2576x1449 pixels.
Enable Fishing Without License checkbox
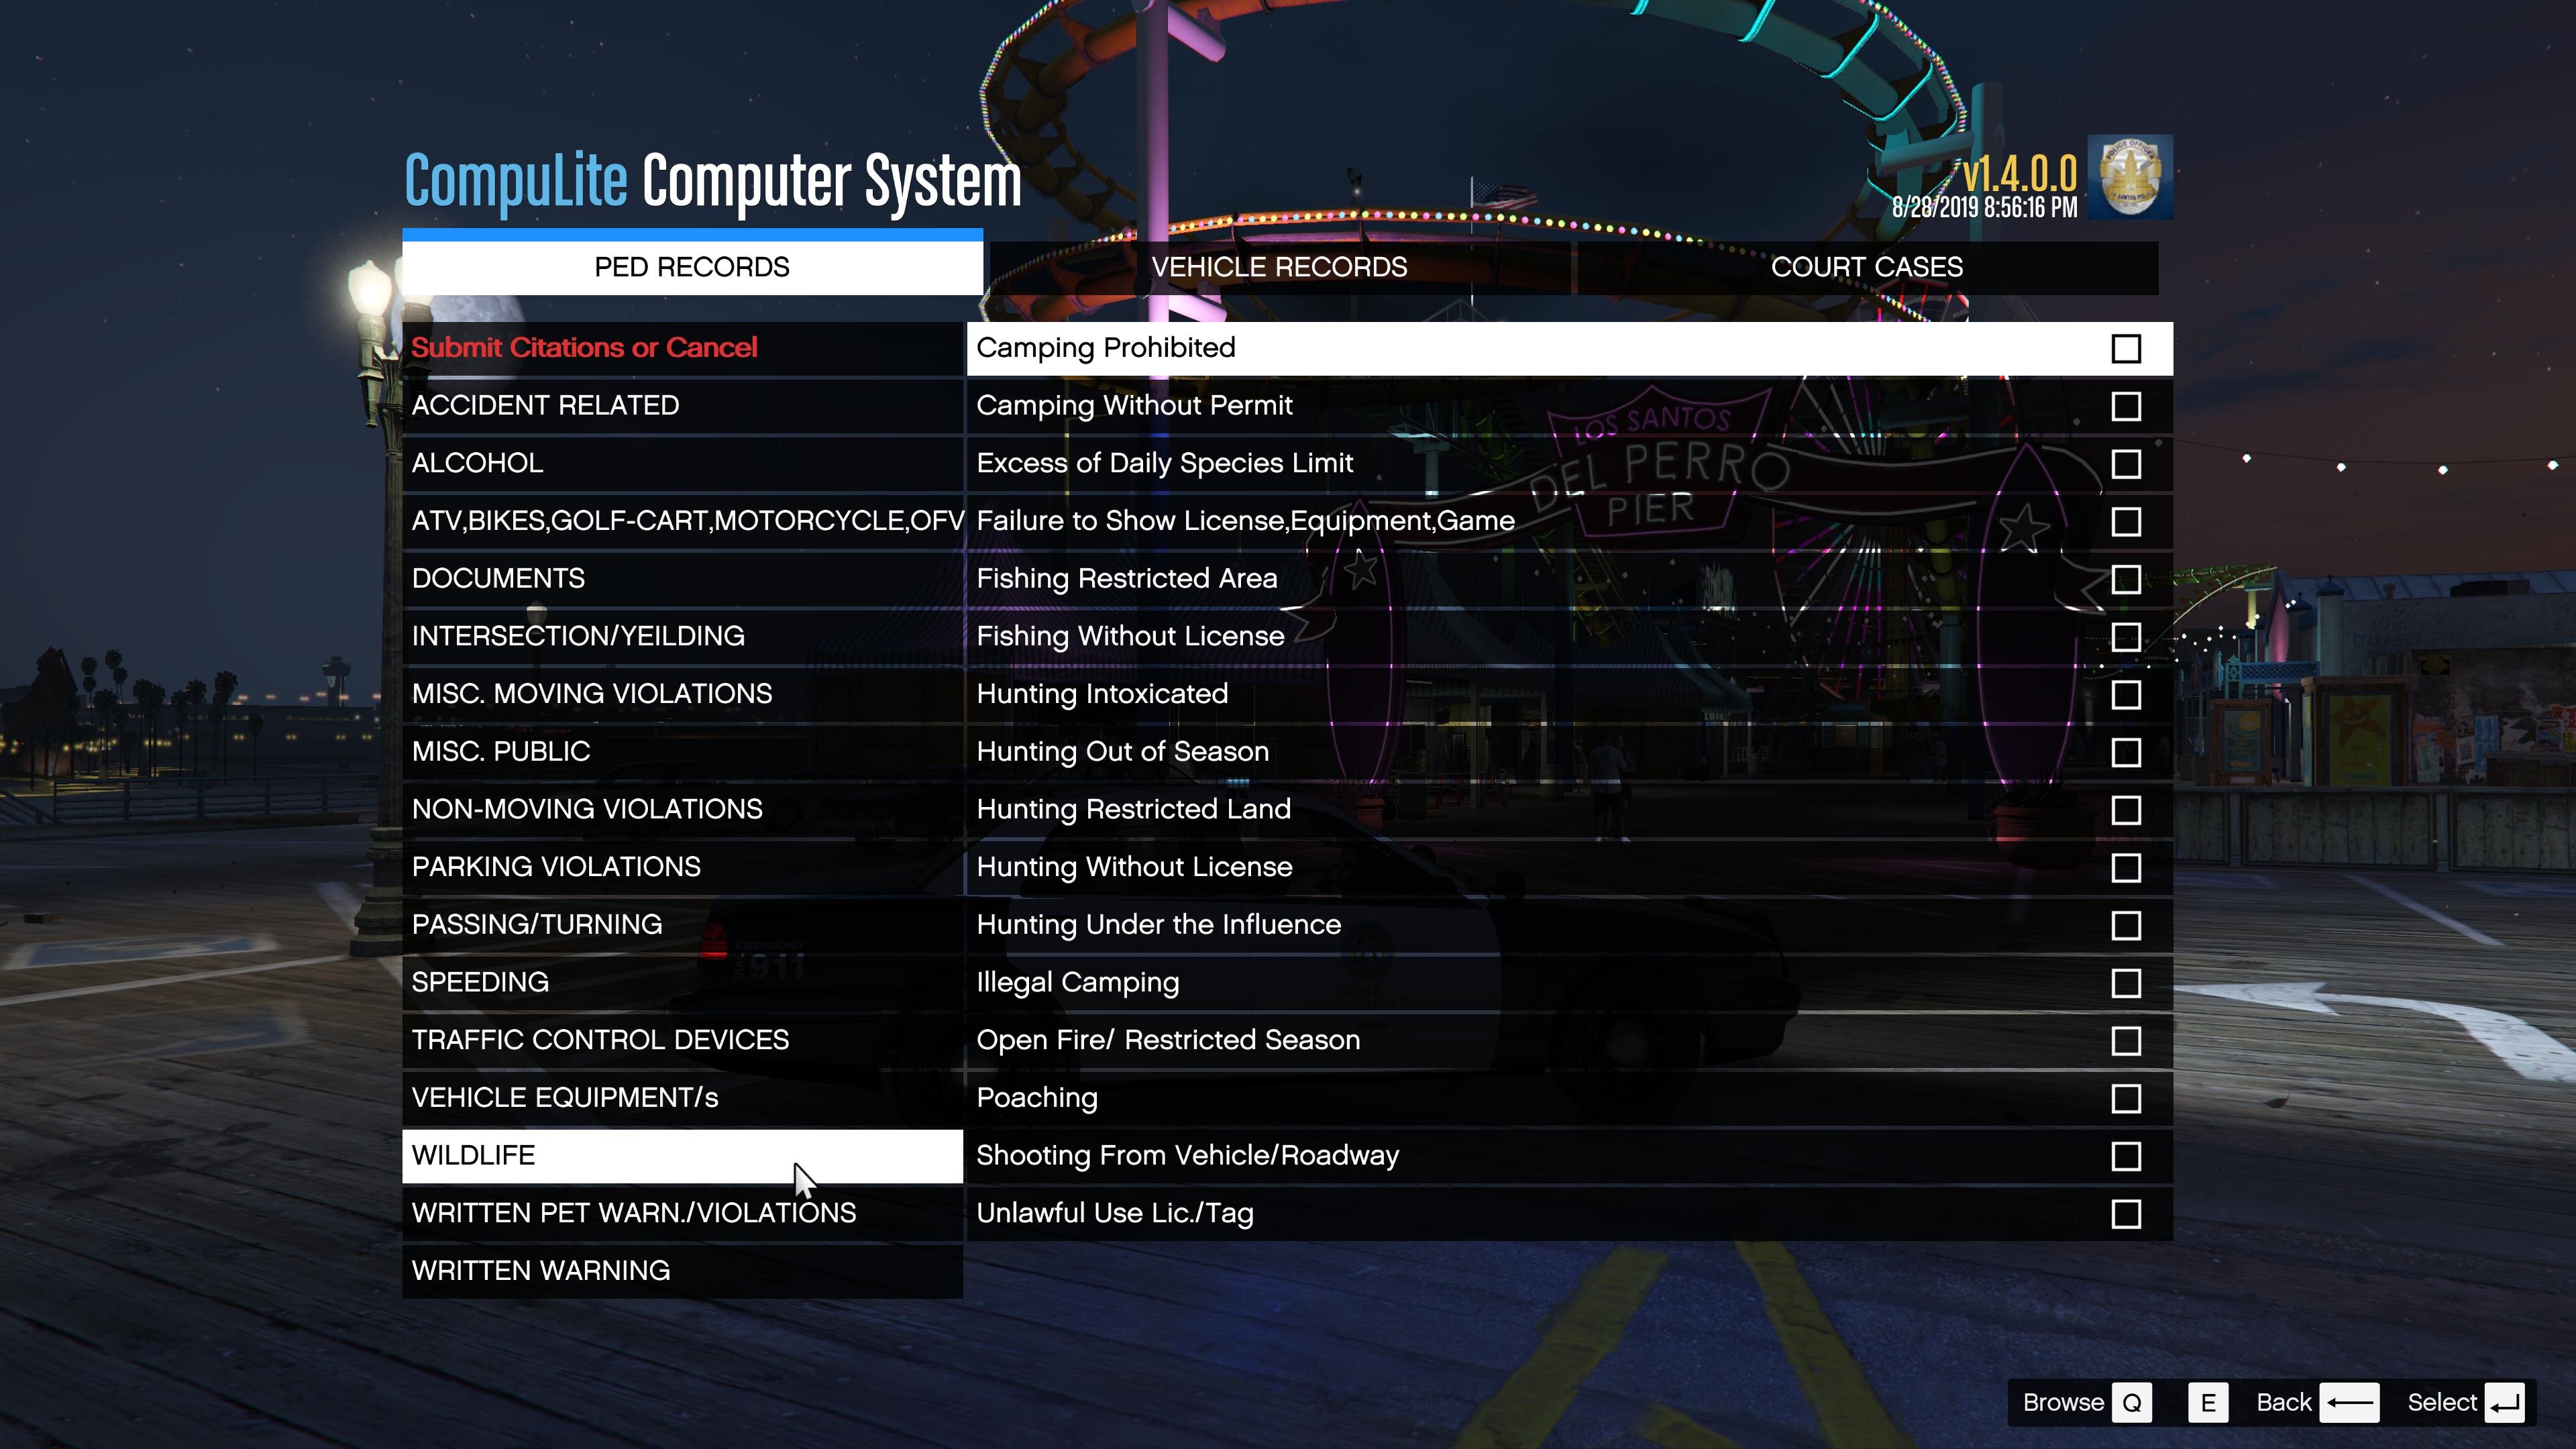(x=2125, y=637)
